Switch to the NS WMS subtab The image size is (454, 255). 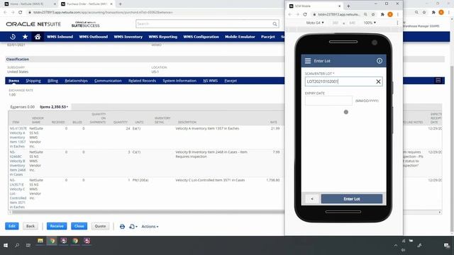pos(210,81)
